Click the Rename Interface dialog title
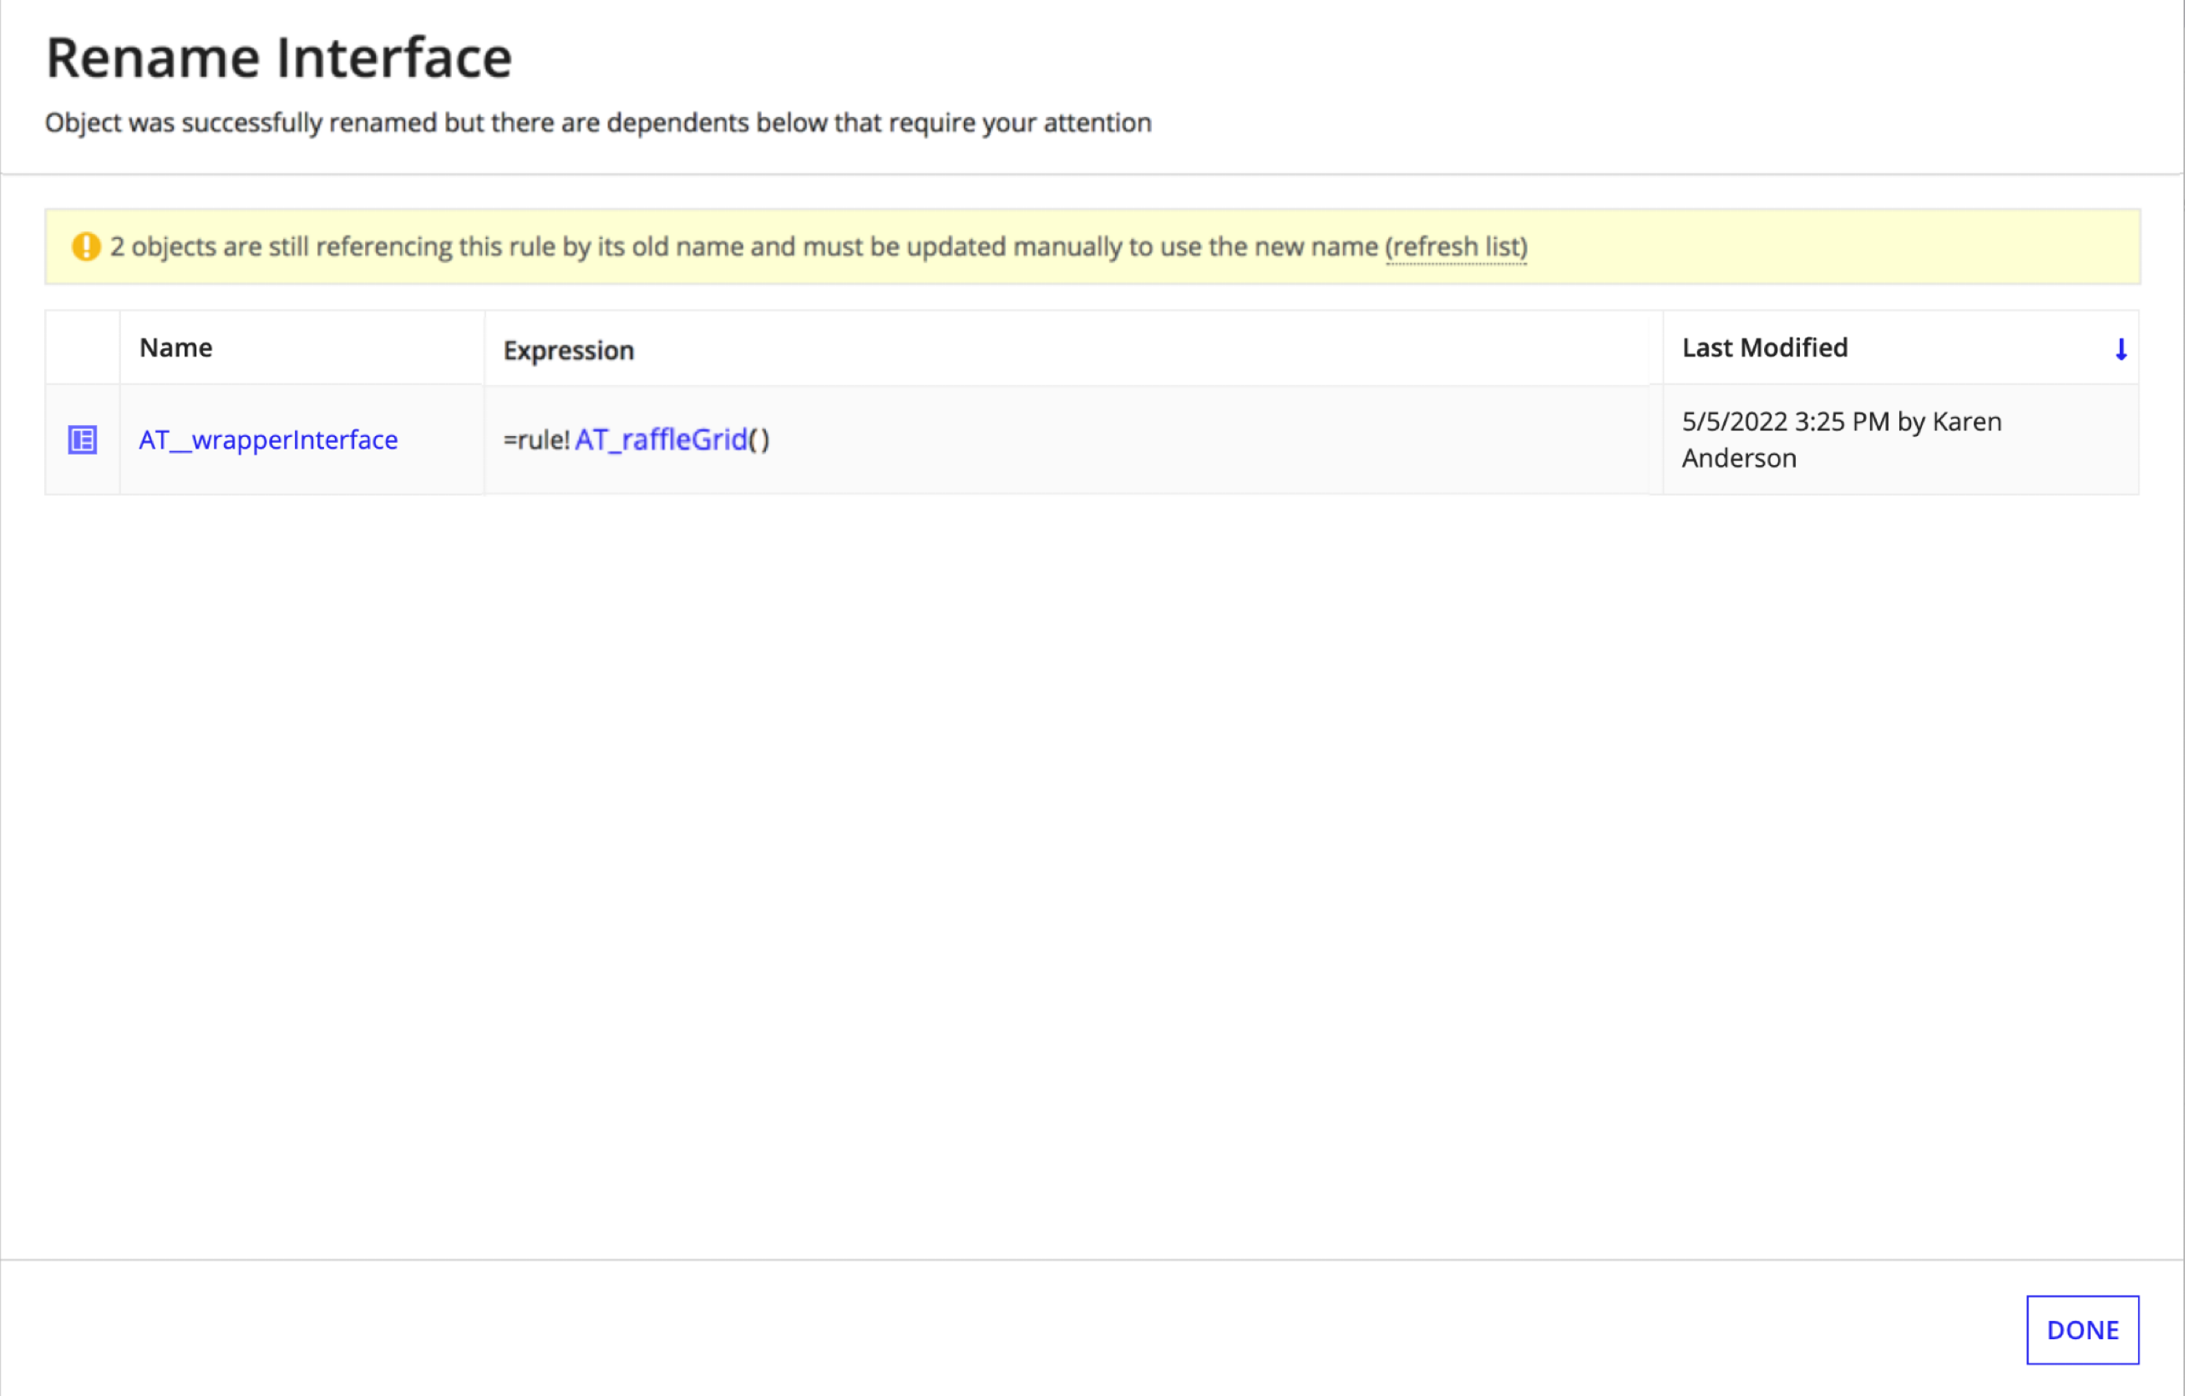Image resolution: width=2185 pixels, height=1396 pixels. coord(280,58)
